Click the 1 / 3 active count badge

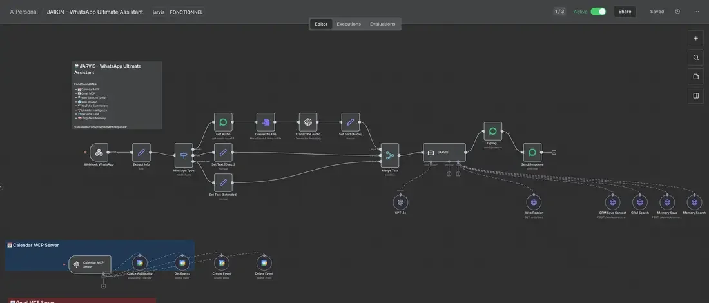559,12
